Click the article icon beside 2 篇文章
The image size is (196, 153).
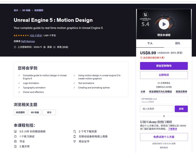pos(15,146)
